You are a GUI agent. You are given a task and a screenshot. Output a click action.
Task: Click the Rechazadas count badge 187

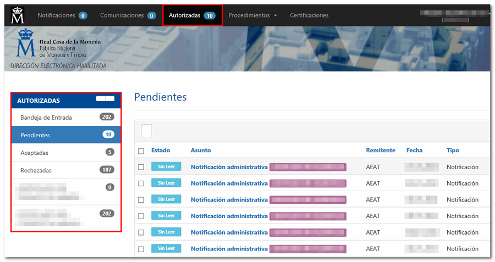coord(107,170)
